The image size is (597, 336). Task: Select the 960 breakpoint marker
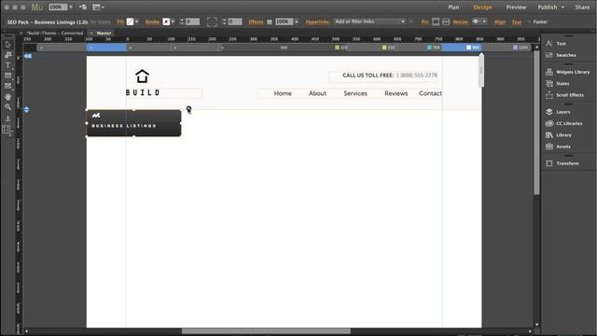473,48
